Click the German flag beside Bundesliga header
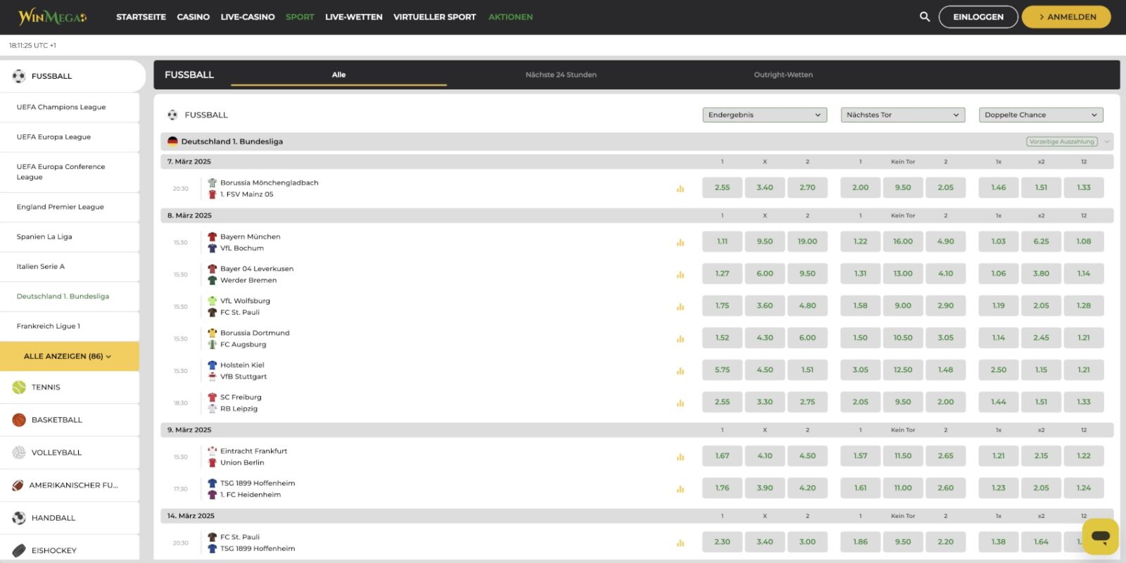This screenshot has height=563, width=1126. [x=172, y=141]
